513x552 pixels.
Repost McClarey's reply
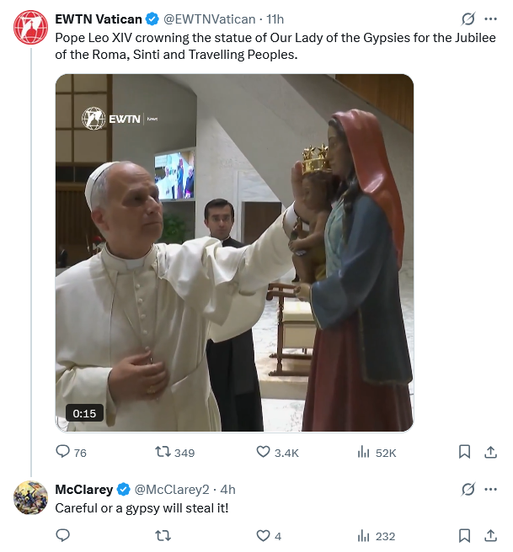coord(164,535)
